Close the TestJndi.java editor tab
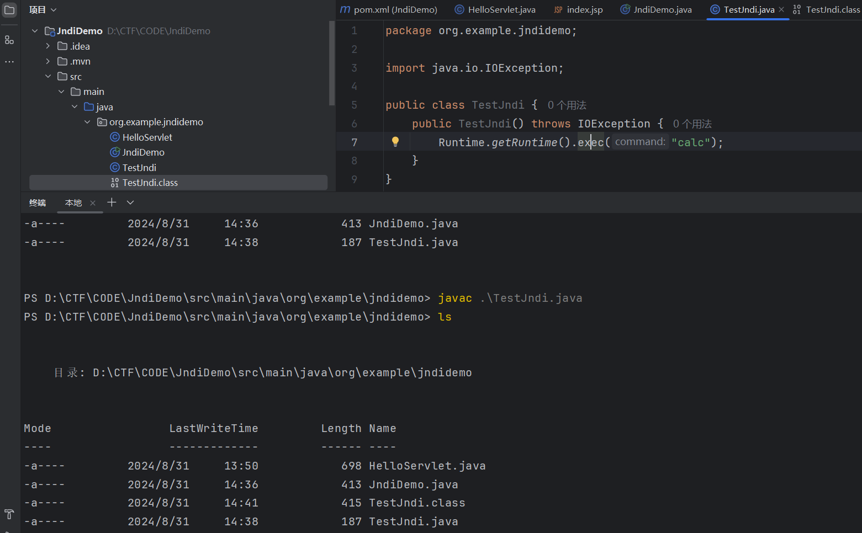Screen dimensions: 862x533 781,10
